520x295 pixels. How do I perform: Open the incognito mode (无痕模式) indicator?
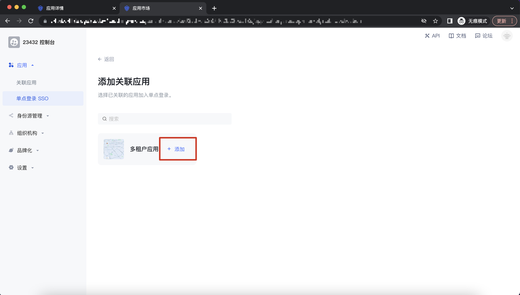(472, 21)
